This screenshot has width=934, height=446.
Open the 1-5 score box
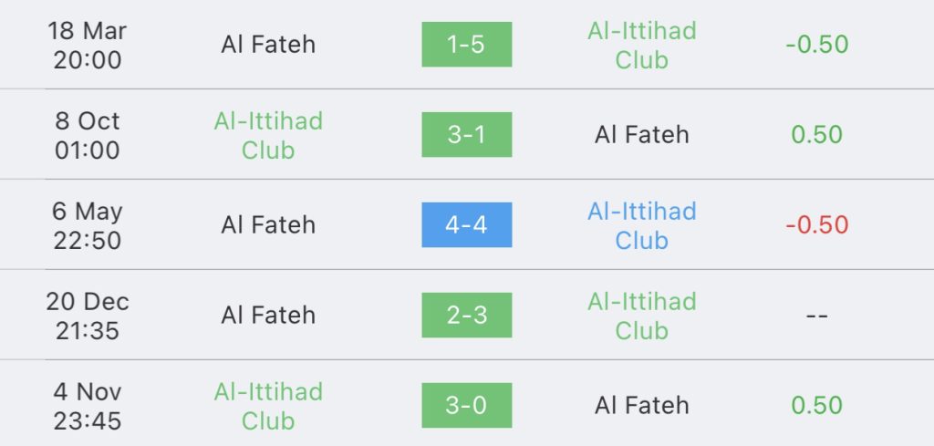pyautogui.click(x=466, y=45)
